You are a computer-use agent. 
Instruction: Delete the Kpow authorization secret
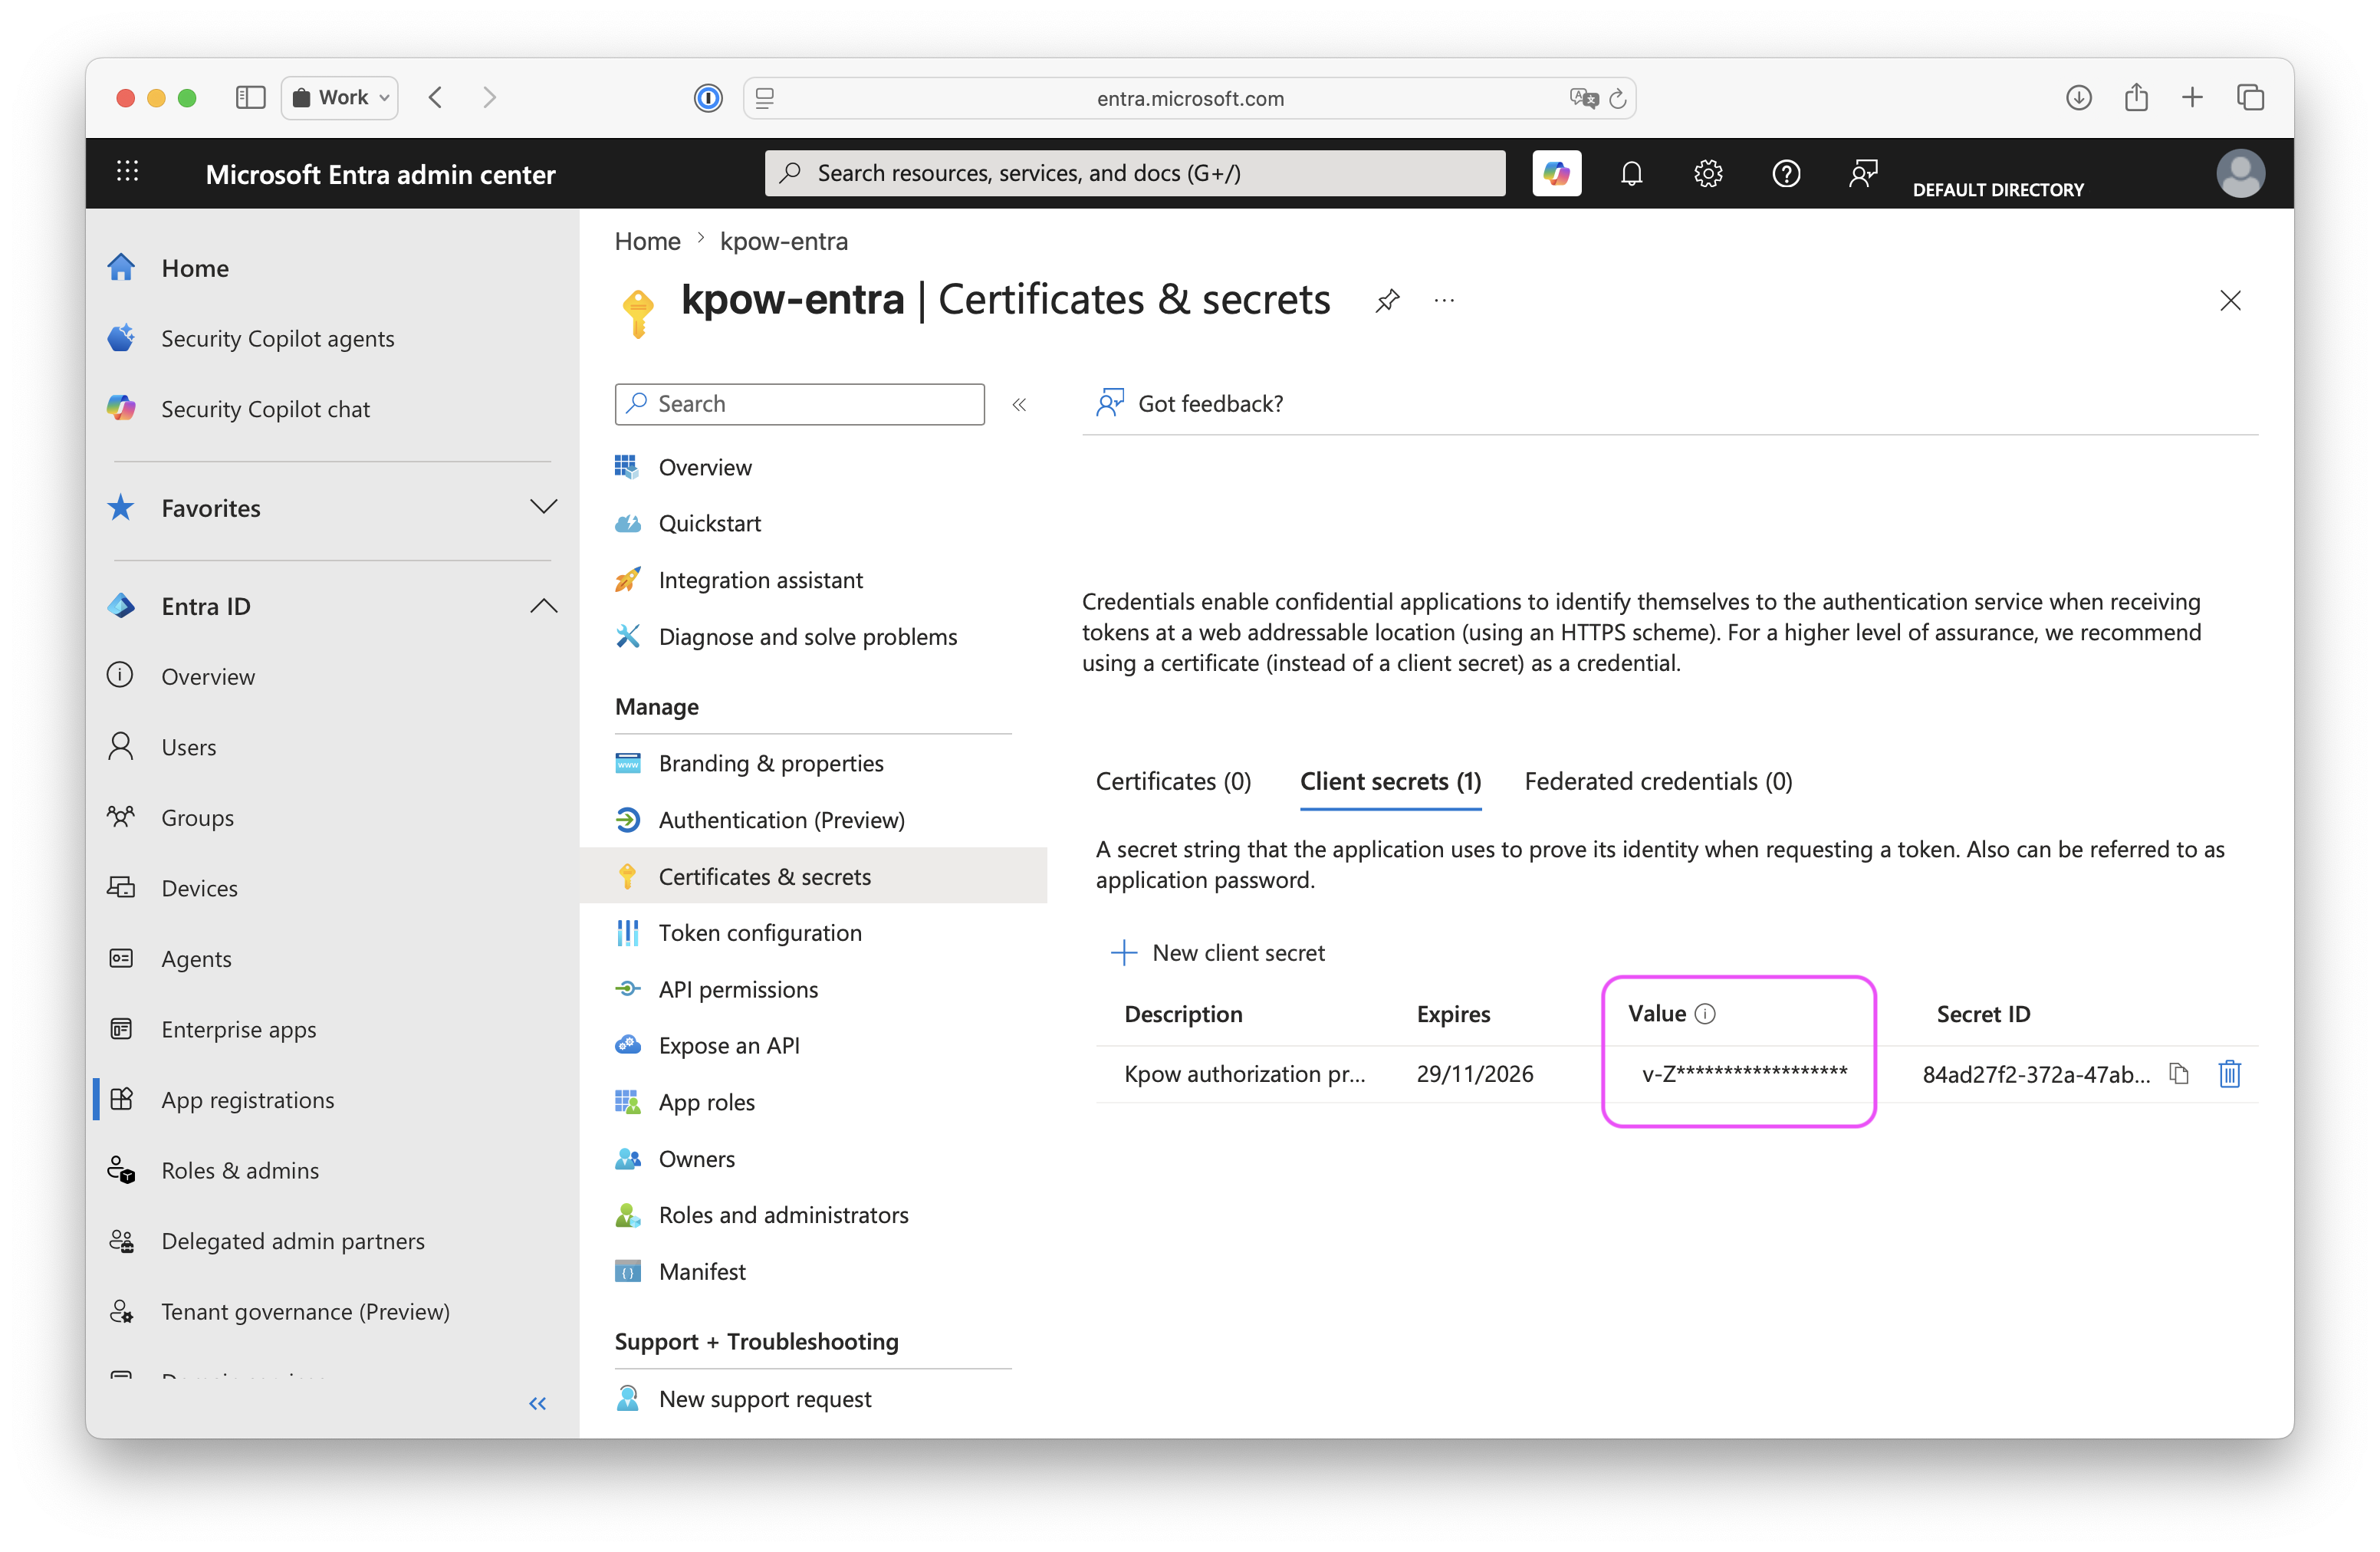tap(2229, 1074)
